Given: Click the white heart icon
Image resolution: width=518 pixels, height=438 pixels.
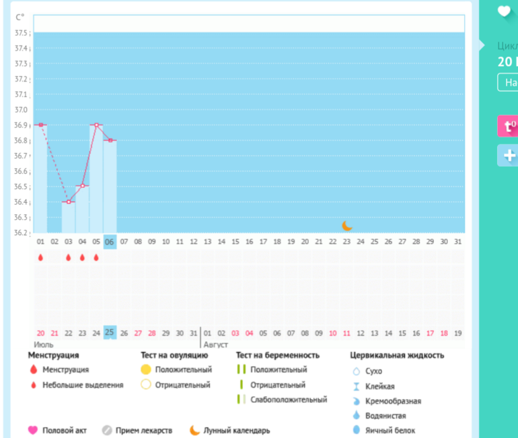Looking at the screenshot, I should [x=504, y=11].
